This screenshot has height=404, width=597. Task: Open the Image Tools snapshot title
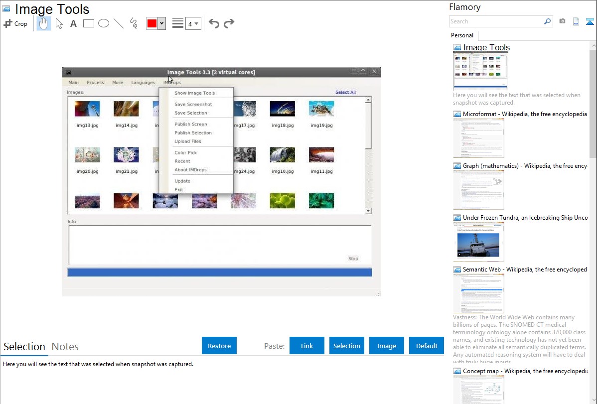(486, 48)
